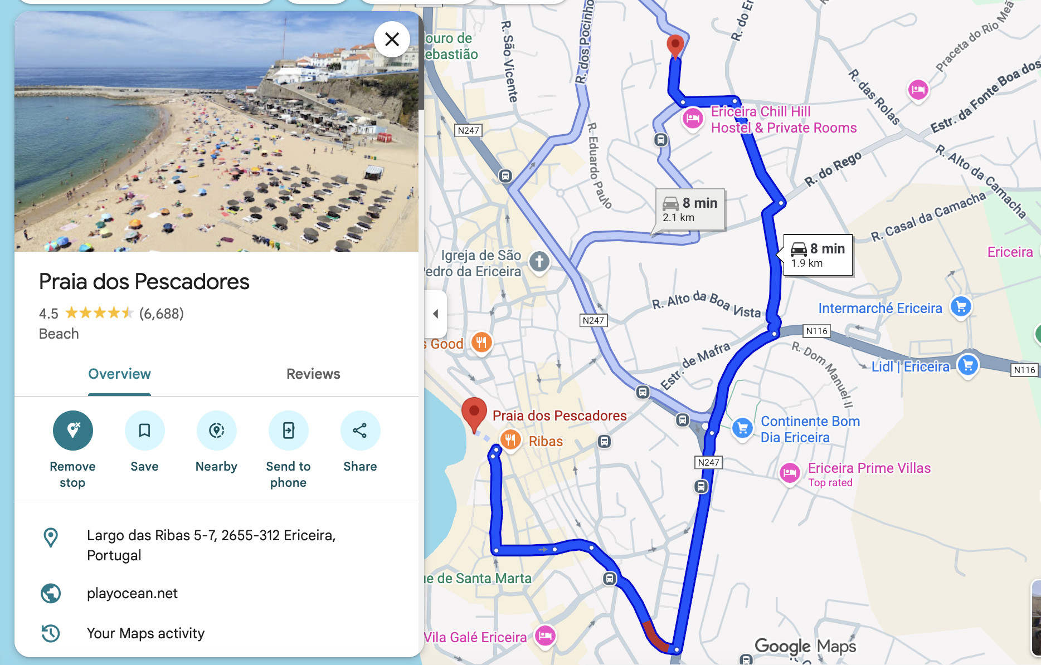Open the Continente Bom Dia Ericeira marker
The height and width of the screenshot is (665, 1041).
click(742, 429)
